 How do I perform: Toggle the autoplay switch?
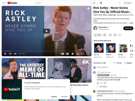[x=62, y=54]
